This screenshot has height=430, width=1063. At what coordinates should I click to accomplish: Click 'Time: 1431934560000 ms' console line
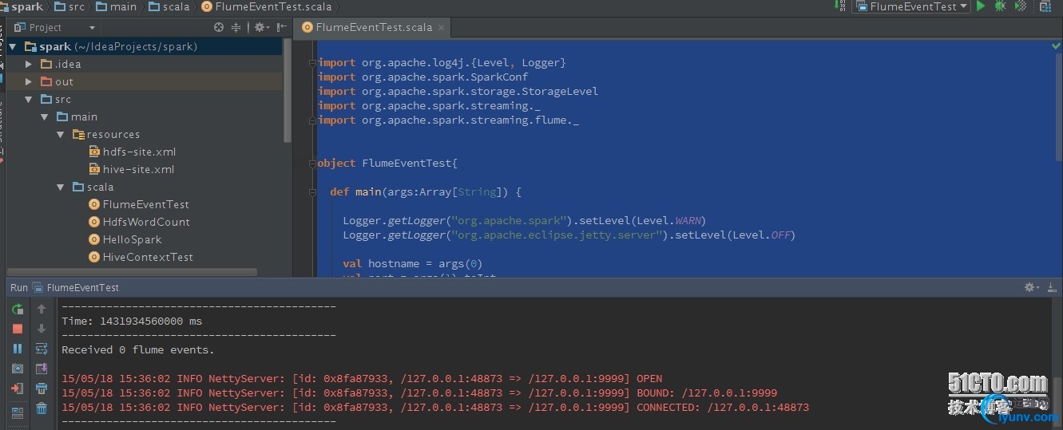pyautogui.click(x=132, y=321)
